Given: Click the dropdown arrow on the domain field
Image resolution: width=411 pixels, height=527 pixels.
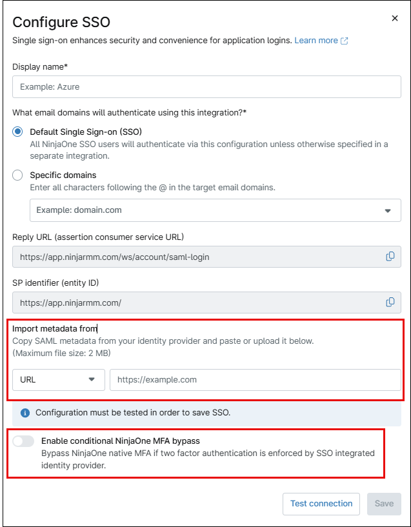Looking at the screenshot, I should tap(389, 210).
